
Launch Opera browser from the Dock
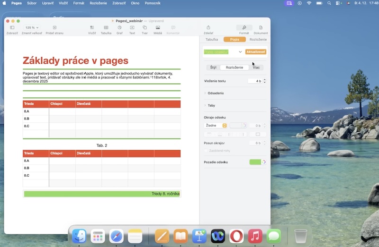tap(236, 236)
